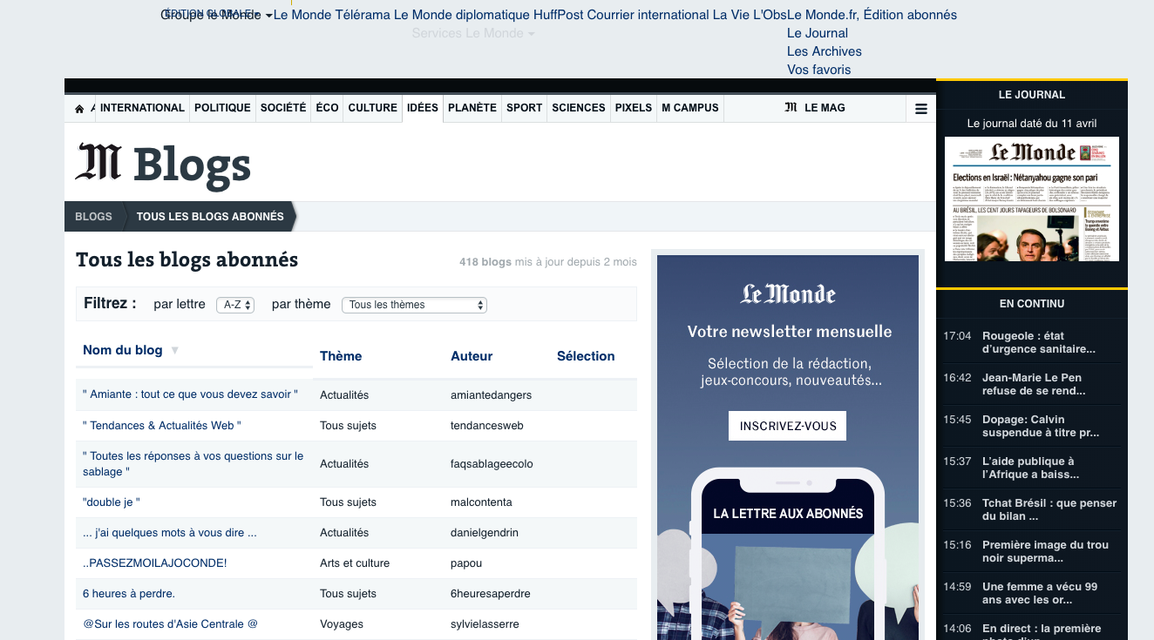Open Tchat Brésil news item
Image resolution: width=1154 pixels, height=640 pixels.
click(1049, 509)
